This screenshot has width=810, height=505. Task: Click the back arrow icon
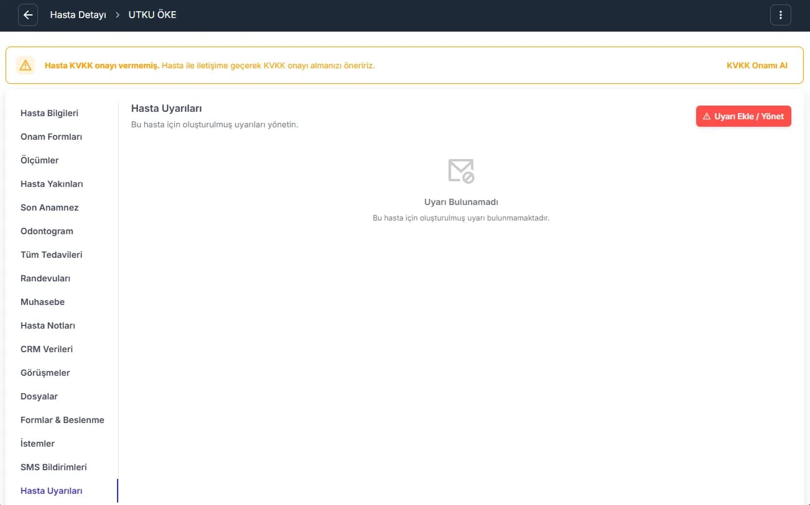pos(28,15)
